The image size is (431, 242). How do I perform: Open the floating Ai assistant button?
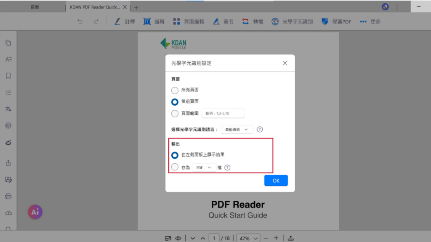pos(35,212)
